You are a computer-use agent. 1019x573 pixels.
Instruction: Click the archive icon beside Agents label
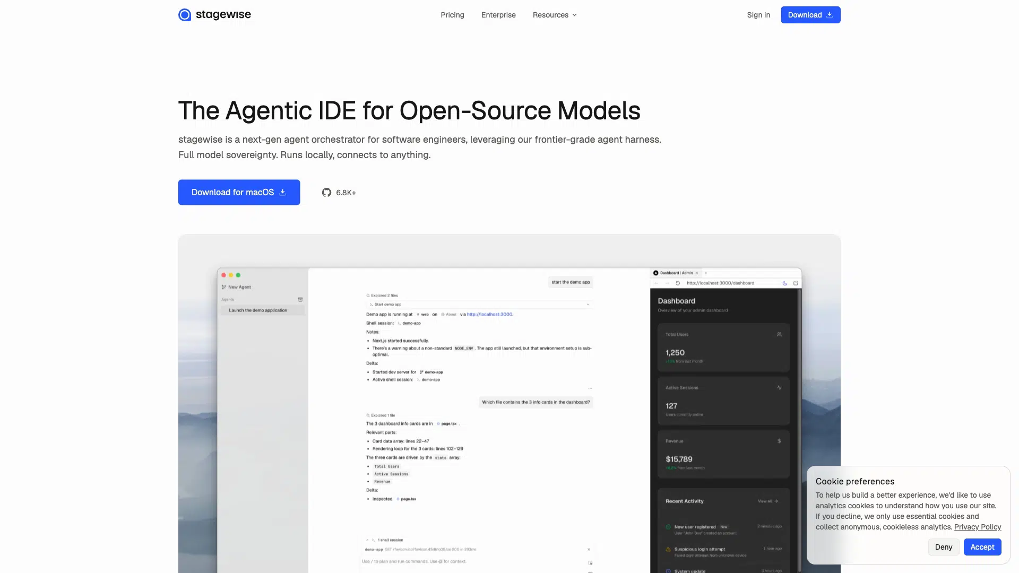click(x=300, y=299)
